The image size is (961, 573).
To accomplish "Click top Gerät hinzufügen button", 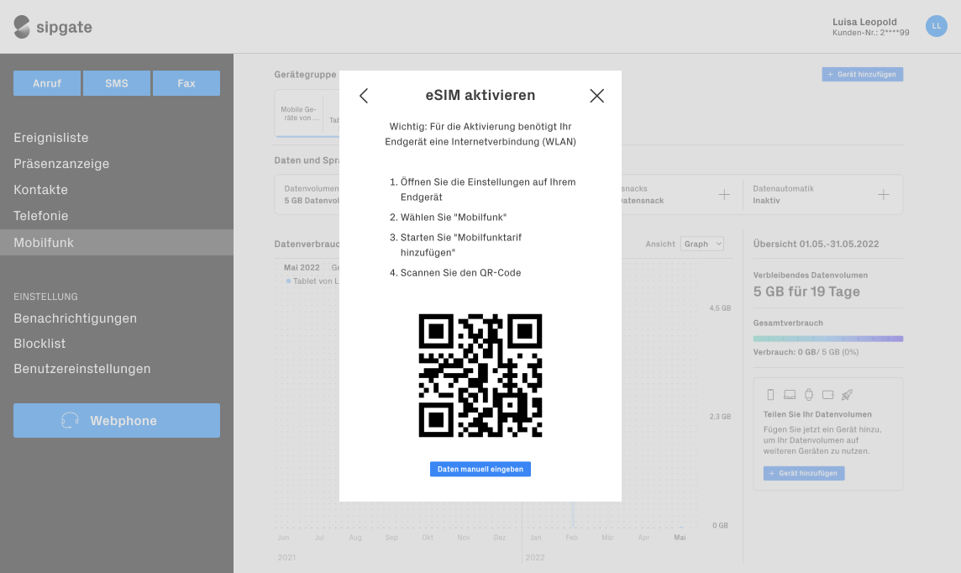I will (x=863, y=74).
